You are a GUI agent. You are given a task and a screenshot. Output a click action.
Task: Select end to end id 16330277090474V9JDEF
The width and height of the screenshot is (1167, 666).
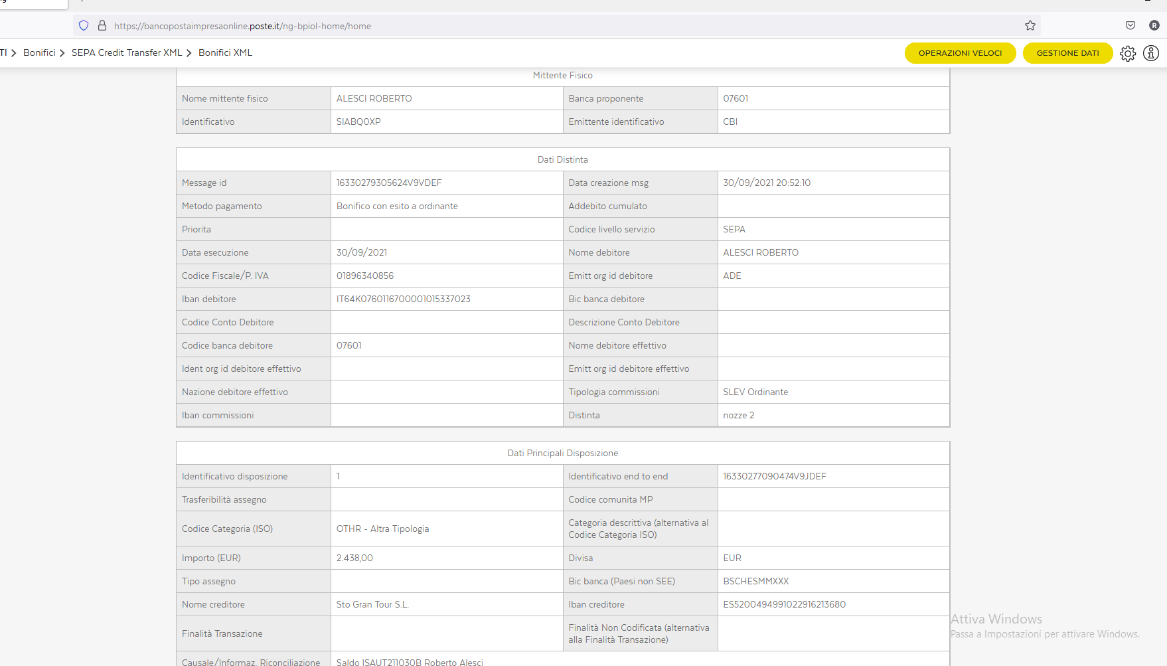coord(775,477)
